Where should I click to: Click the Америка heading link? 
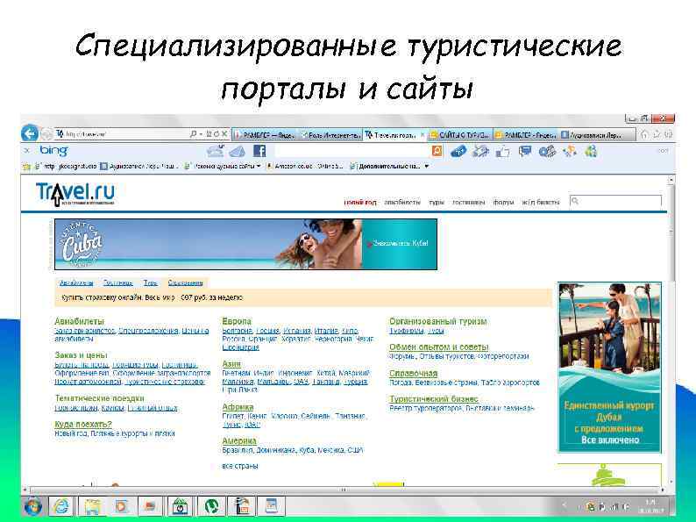click(239, 440)
